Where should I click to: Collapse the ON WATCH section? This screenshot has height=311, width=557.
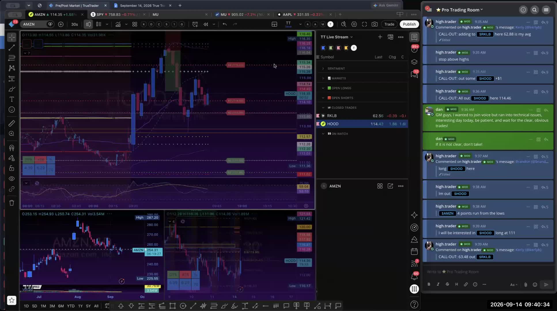pyautogui.click(x=323, y=134)
